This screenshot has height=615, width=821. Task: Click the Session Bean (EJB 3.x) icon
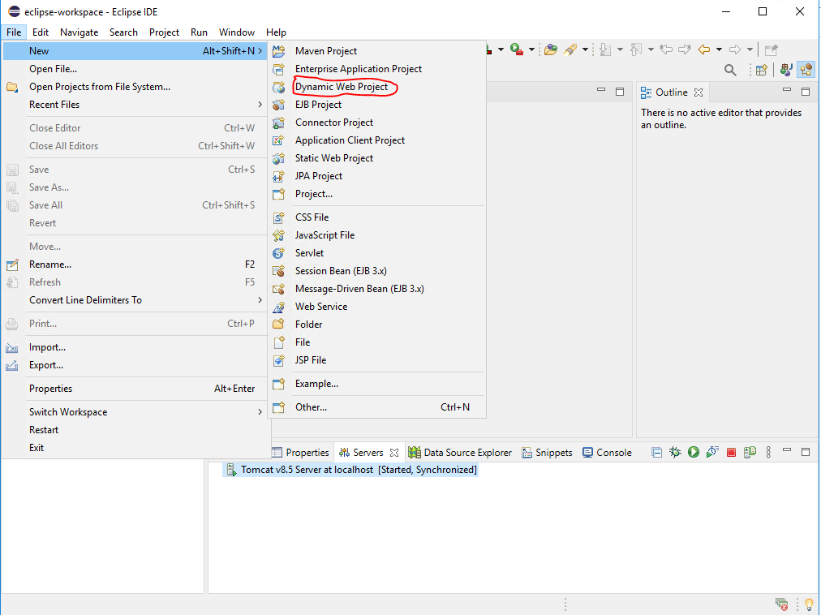pos(278,271)
